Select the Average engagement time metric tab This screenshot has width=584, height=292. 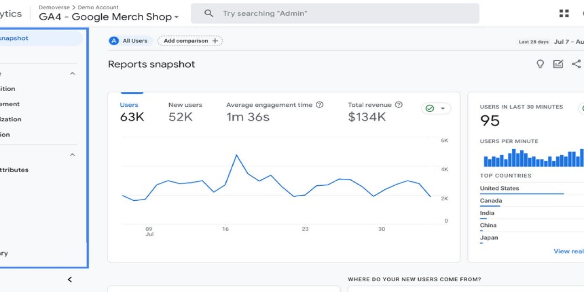pos(275,111)
